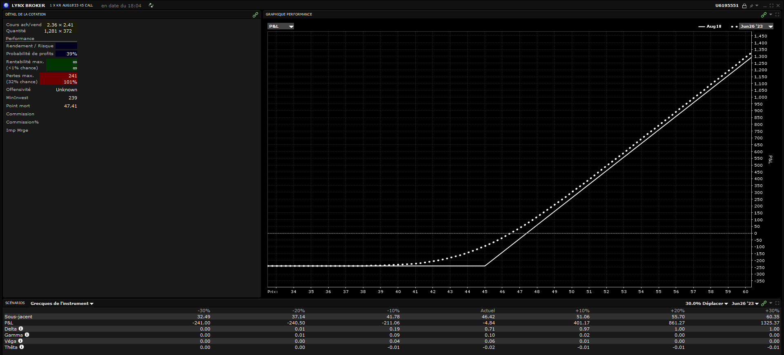Click the Sous-jacent row label
784x355 pixels.
pyautogui.click(x=18, y=317)
